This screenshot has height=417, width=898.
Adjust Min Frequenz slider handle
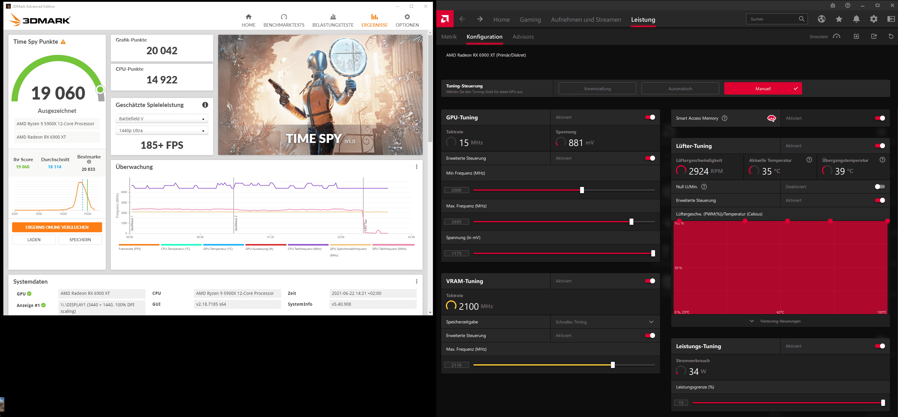coord(582,190)
